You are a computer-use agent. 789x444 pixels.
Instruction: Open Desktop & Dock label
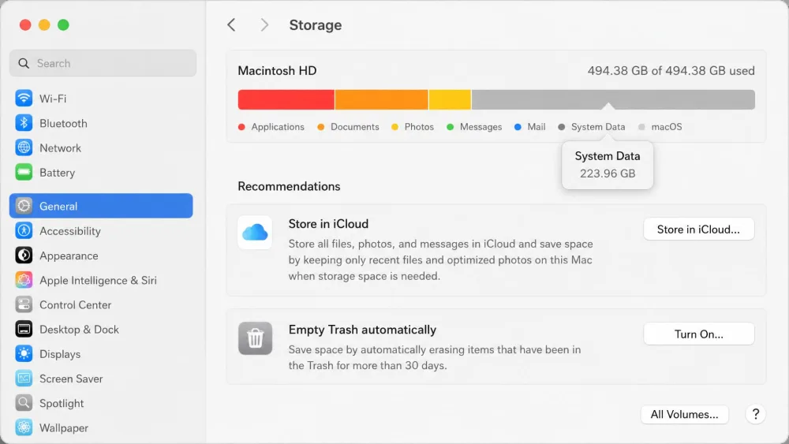[x=79, y=330]
